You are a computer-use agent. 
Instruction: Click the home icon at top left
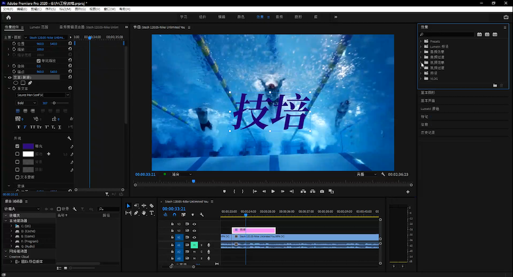pos(8,17)
